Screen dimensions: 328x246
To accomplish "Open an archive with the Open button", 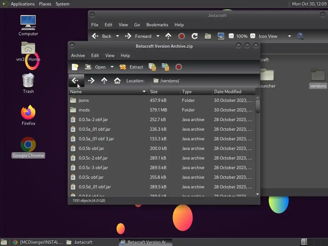I will click(x=95, y=67).
